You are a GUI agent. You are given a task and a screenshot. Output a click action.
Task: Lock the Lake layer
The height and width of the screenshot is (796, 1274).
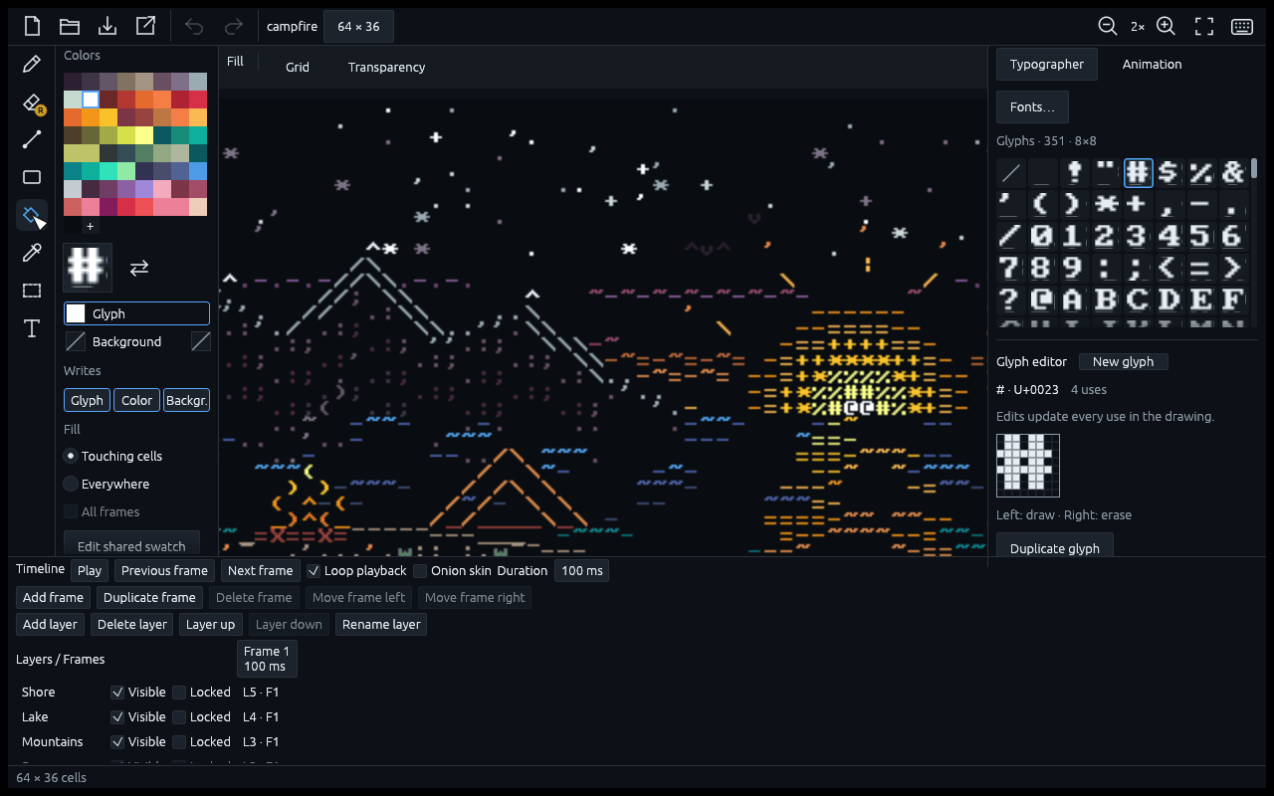[201, 716]
